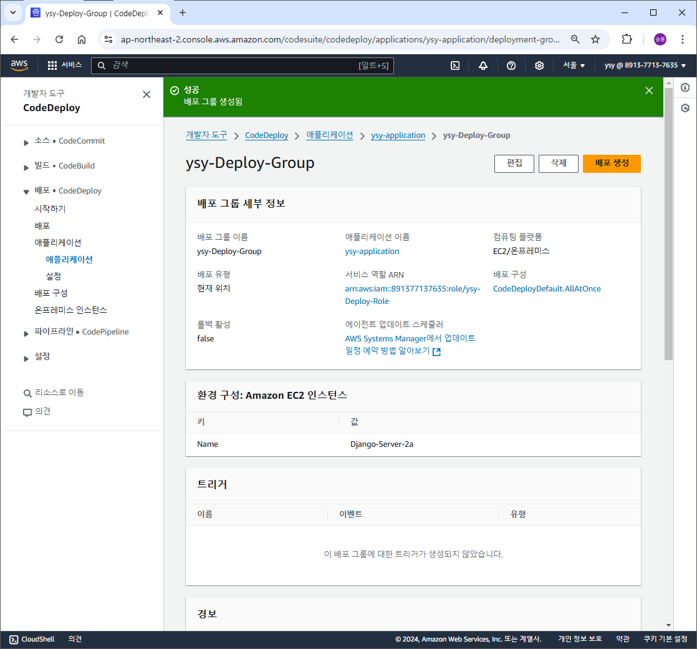This screenshot has height=649, width=697.
Task: Follow the ysy-application breadcrumb link
Action: [x=398, y=135]
